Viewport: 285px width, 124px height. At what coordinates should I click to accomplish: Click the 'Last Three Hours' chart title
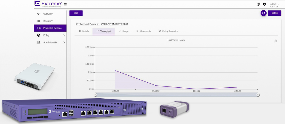[176, 40]
